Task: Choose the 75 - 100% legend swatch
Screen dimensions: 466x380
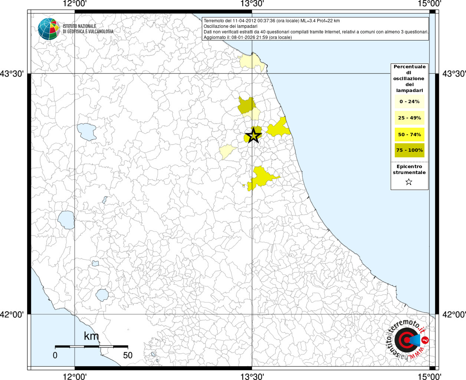Action: click(409, 150)
